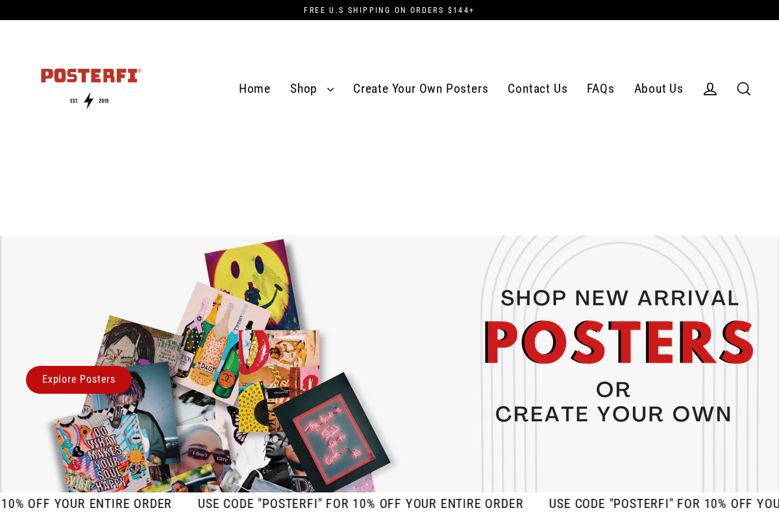Open the FAQs page
The width and height of the screenshot is (779, 519).
coord(600,89)
